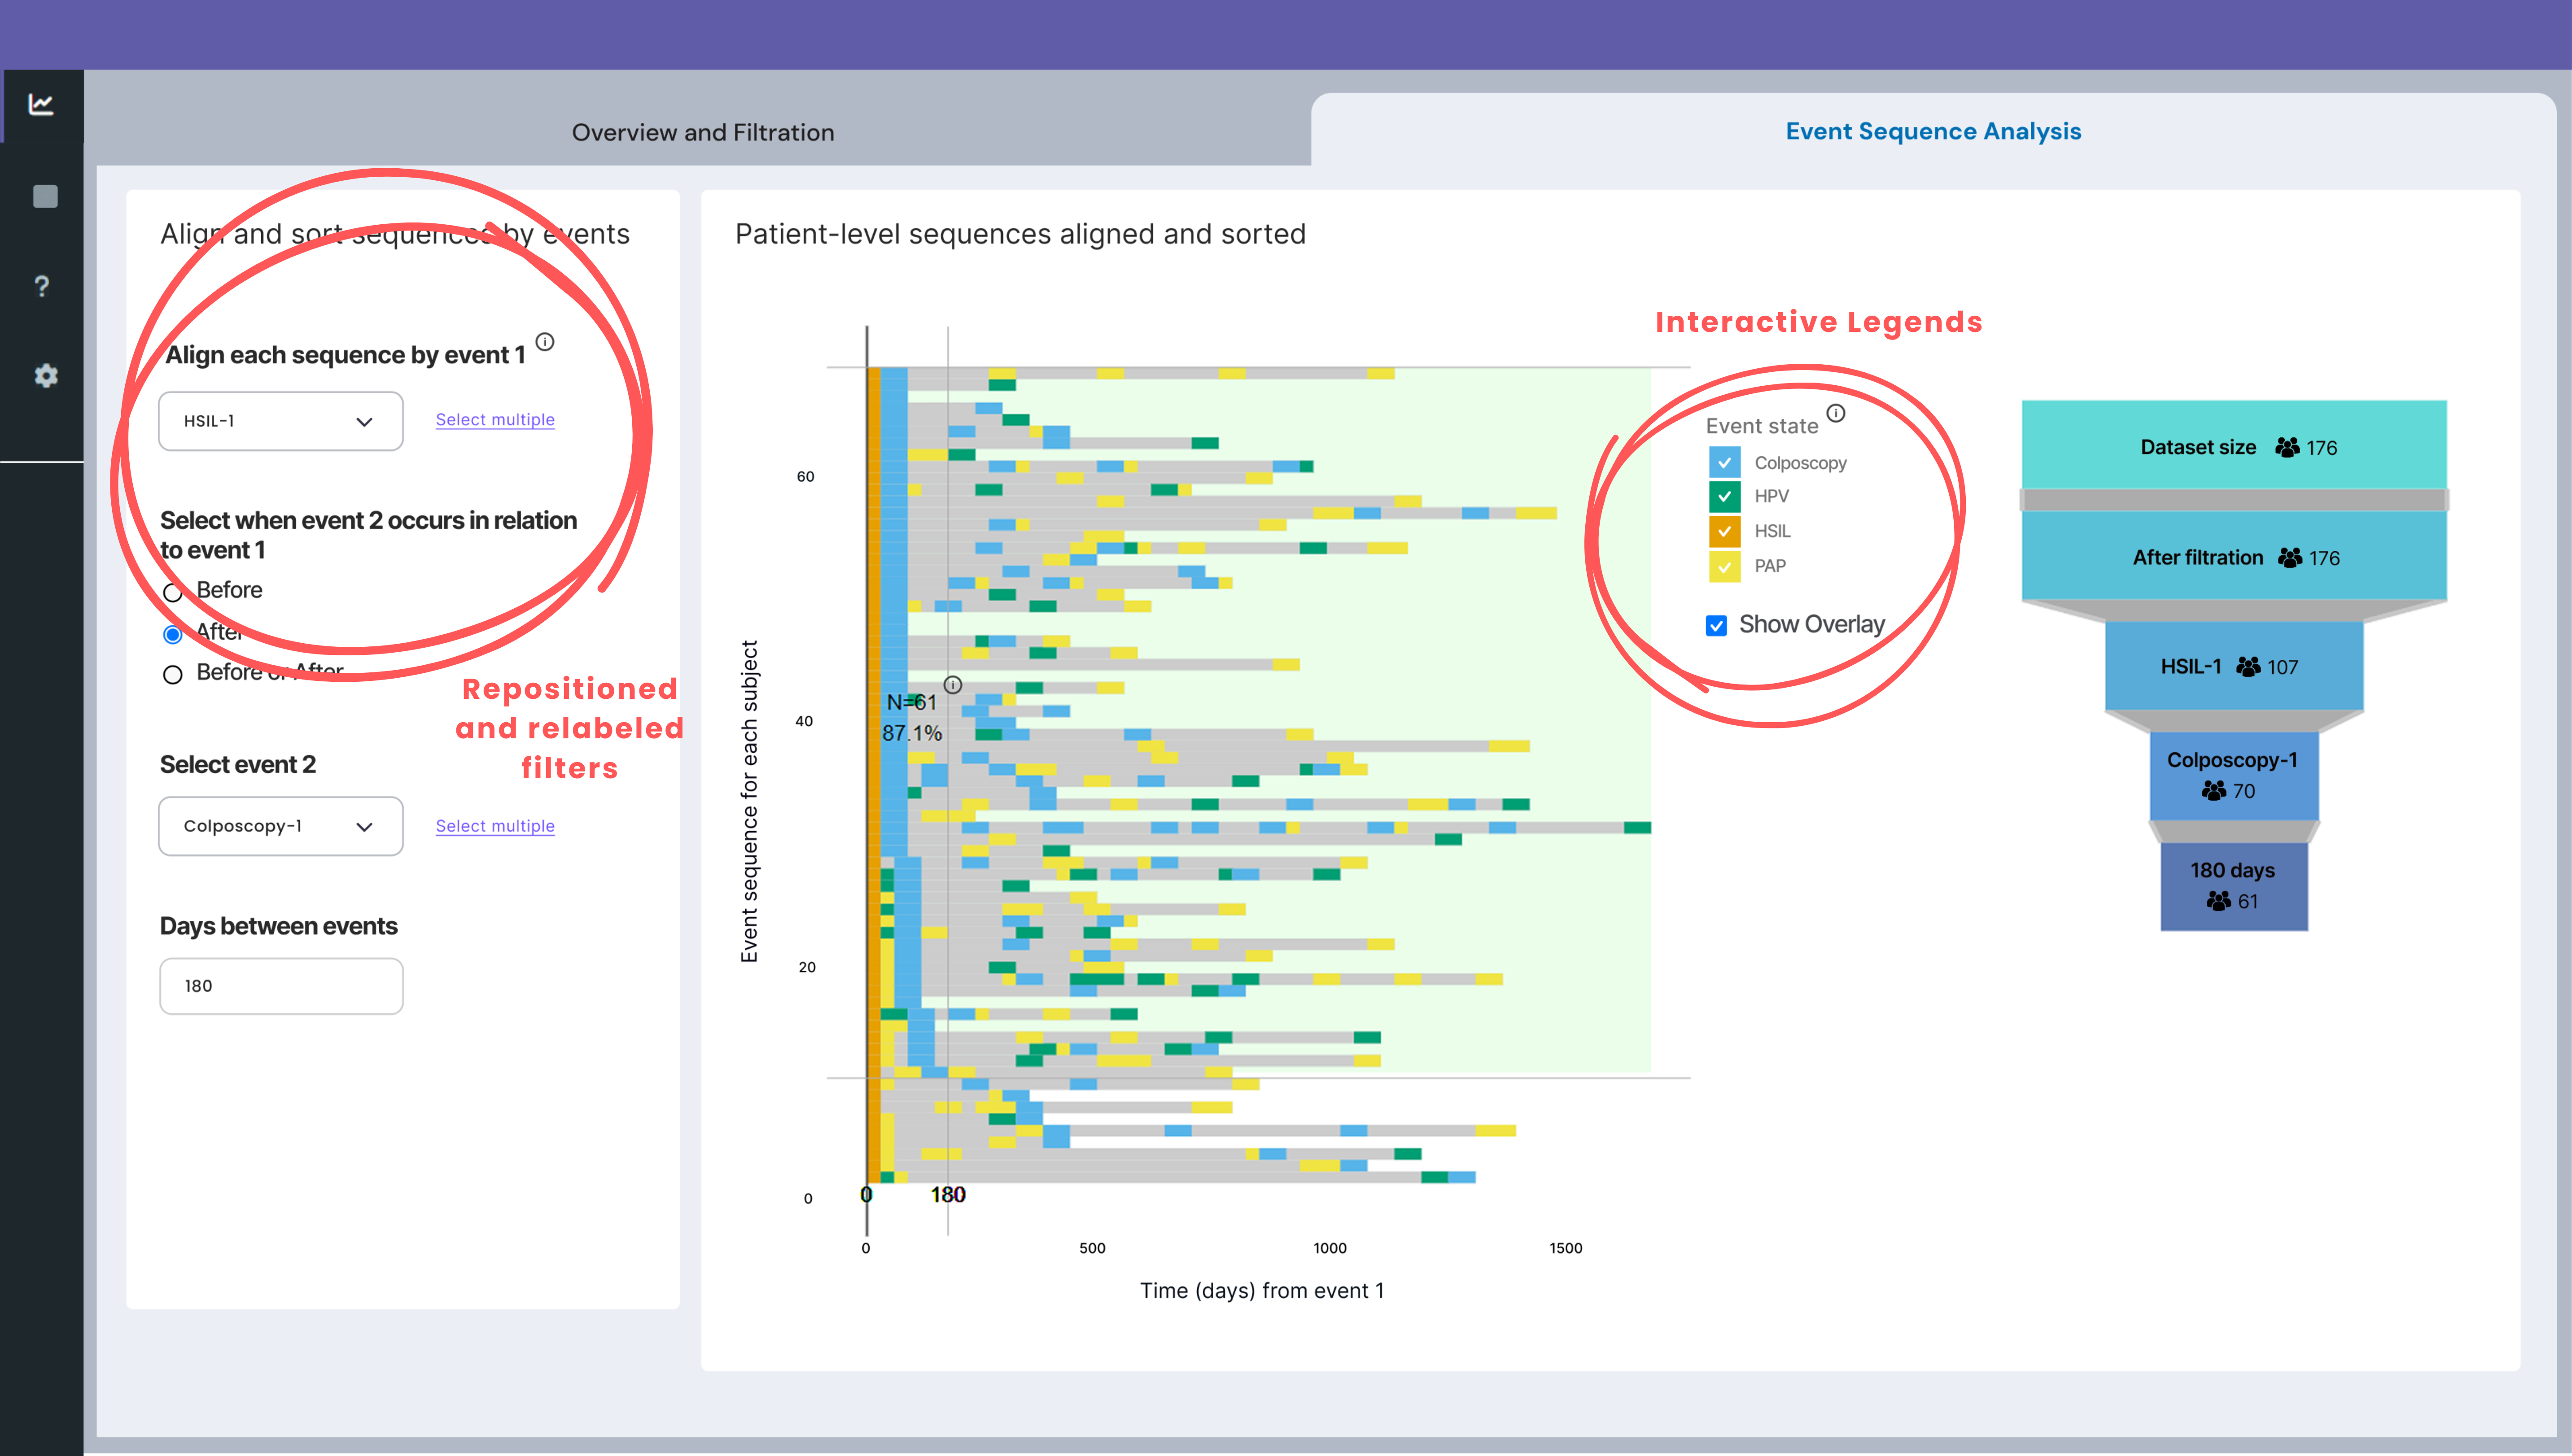Open Help via the question mark icon
This screenshot has height=1456, width=2572.
pos(42,286)
